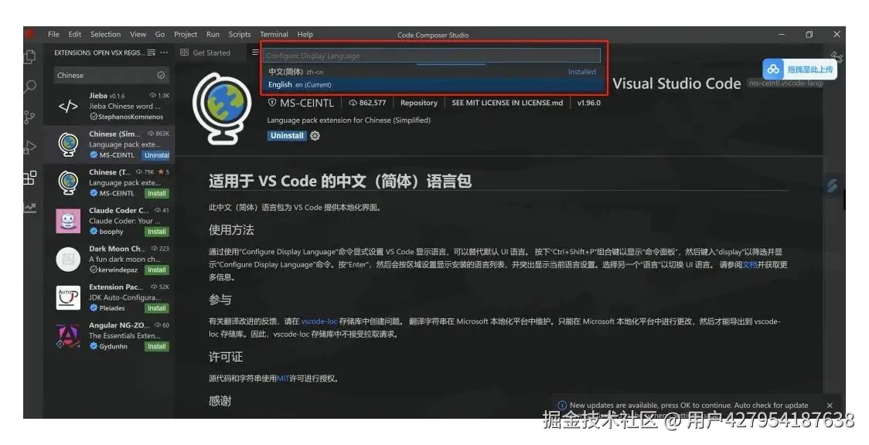Open the hamburger menu beside Get Started

click(x=255, y=53)
